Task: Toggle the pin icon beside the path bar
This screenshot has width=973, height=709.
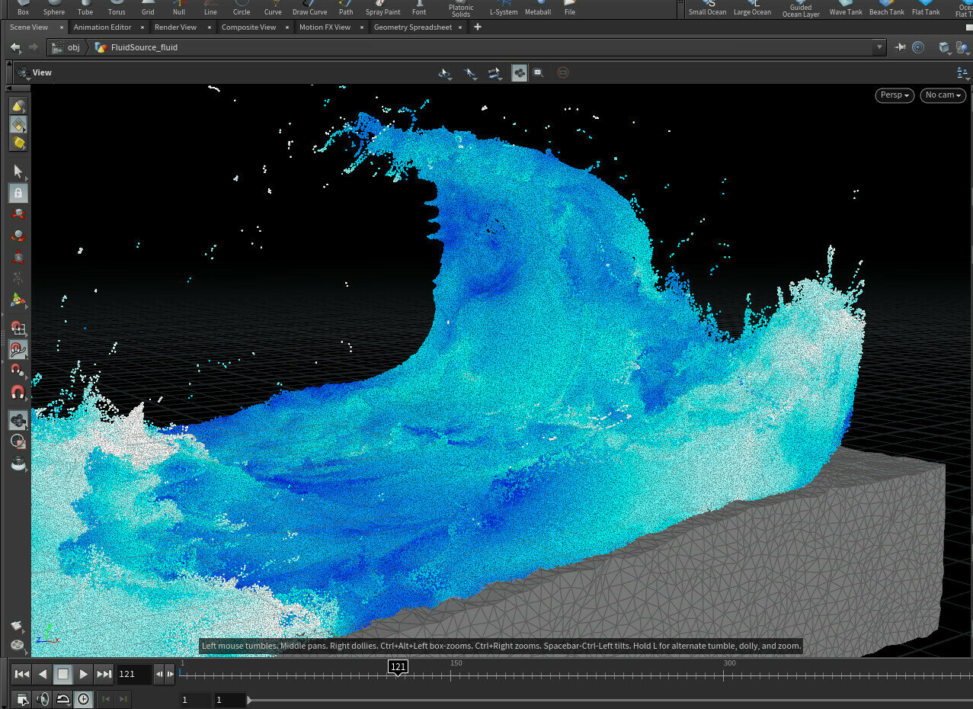Action: click(x=901, y=47)
